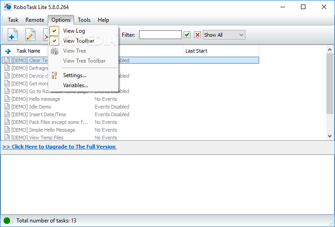This screenshot has height=227, width=335.
Task: Click the New Task toolbar icon
Action: pos(12,35)
